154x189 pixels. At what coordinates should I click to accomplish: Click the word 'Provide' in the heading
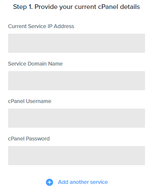[46, 7]
